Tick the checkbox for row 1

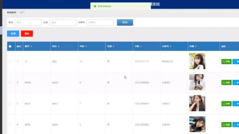click(x=10, y=61)
